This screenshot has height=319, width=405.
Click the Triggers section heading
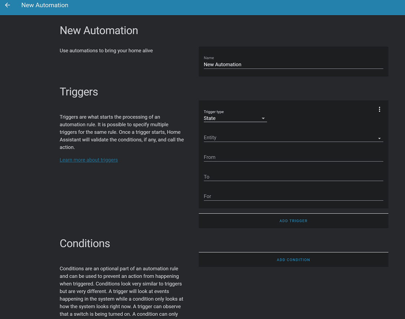click(79, 92)
